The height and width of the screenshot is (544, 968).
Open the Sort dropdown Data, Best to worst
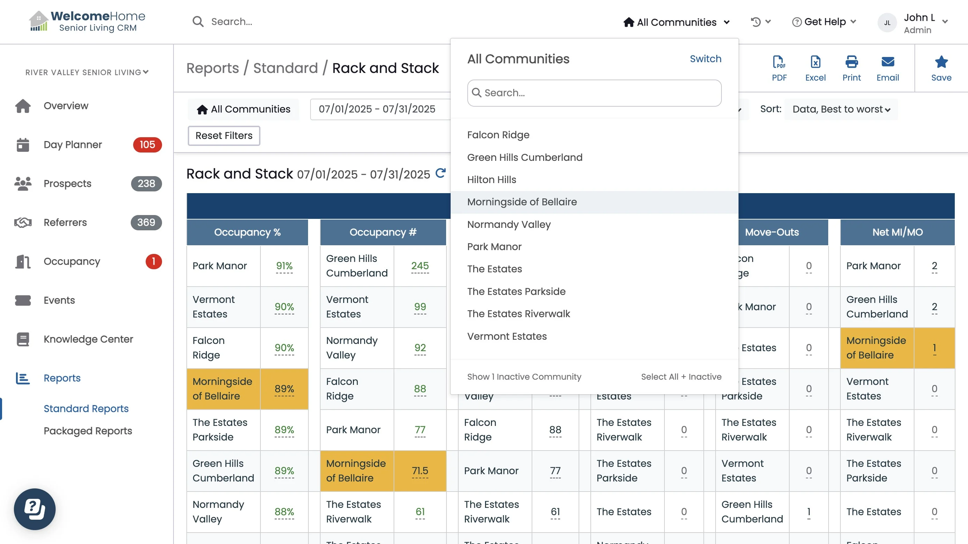point(841,109)
